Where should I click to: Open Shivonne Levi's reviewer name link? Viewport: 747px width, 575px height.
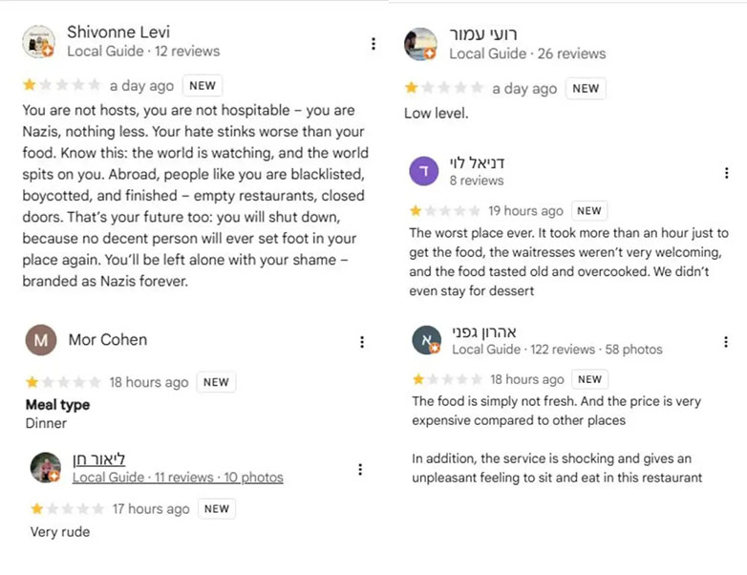coord(118,32)
